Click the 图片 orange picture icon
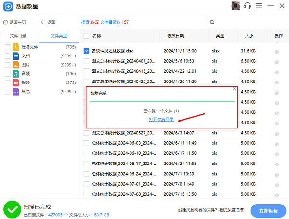This screenshot has width=289, height=219. (x=16, y=65)
